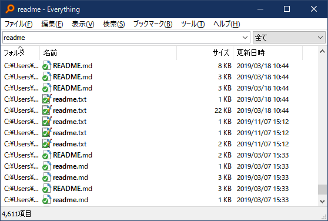This screenshot has width=328, height=221.
Task: Open the 検索(S) menu
Action: pyautogui.click(x=114, y=24)
